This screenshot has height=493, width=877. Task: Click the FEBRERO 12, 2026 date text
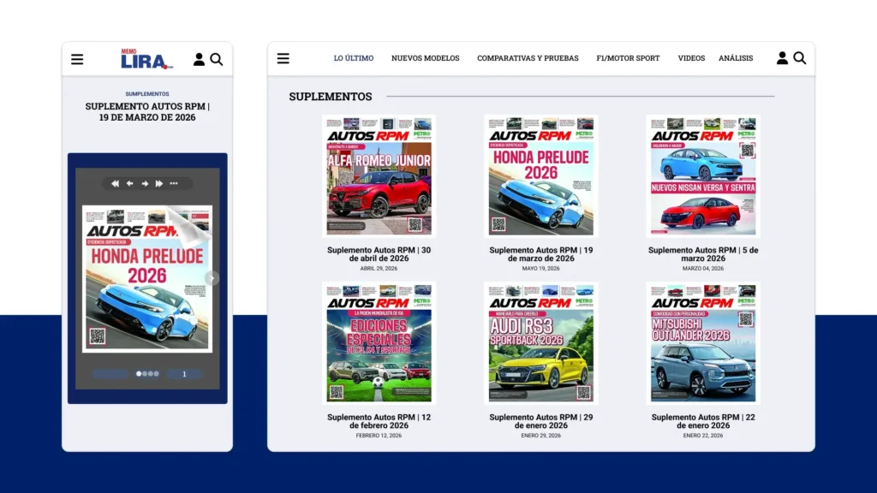pyautogui.click(x=379, y=436)
